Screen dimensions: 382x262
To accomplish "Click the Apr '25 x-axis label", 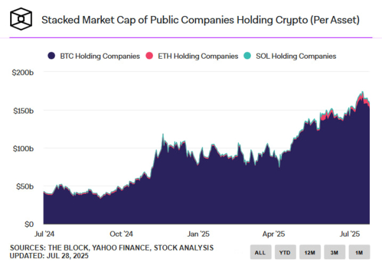I will point(274,234).
